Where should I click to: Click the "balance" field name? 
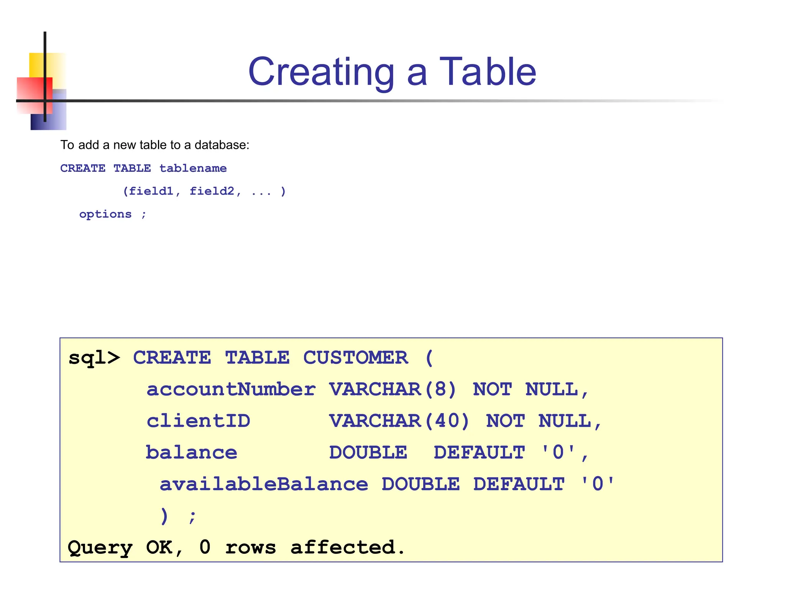point(191,452)
